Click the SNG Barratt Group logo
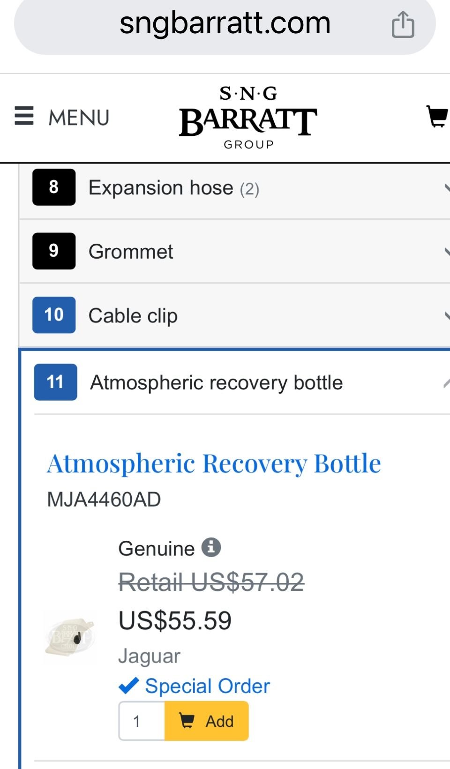Image resolution: width=450 pixels, height=769 pixels. pos(248,118)
